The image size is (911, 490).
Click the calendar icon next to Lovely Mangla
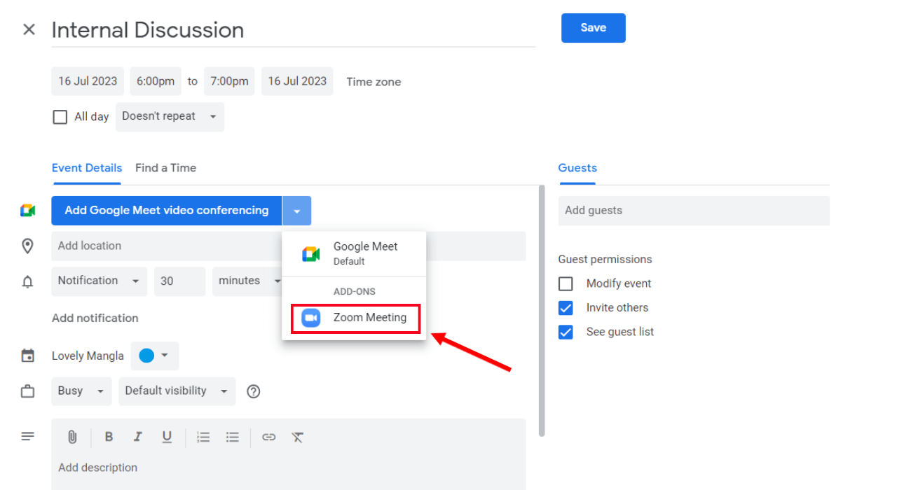28,356
